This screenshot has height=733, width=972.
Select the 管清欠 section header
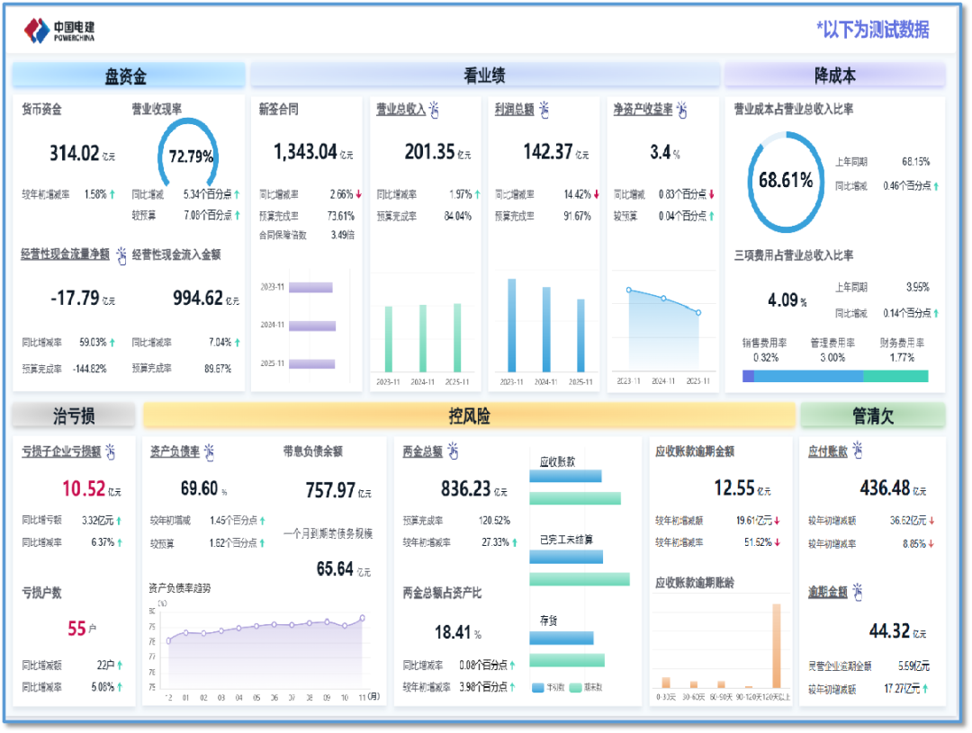point(873,416)
